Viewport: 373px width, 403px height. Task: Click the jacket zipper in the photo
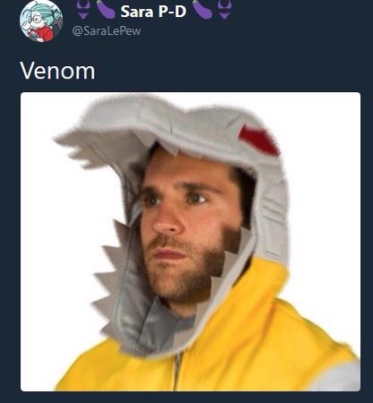pyautogui.click(x=178, y=371)
